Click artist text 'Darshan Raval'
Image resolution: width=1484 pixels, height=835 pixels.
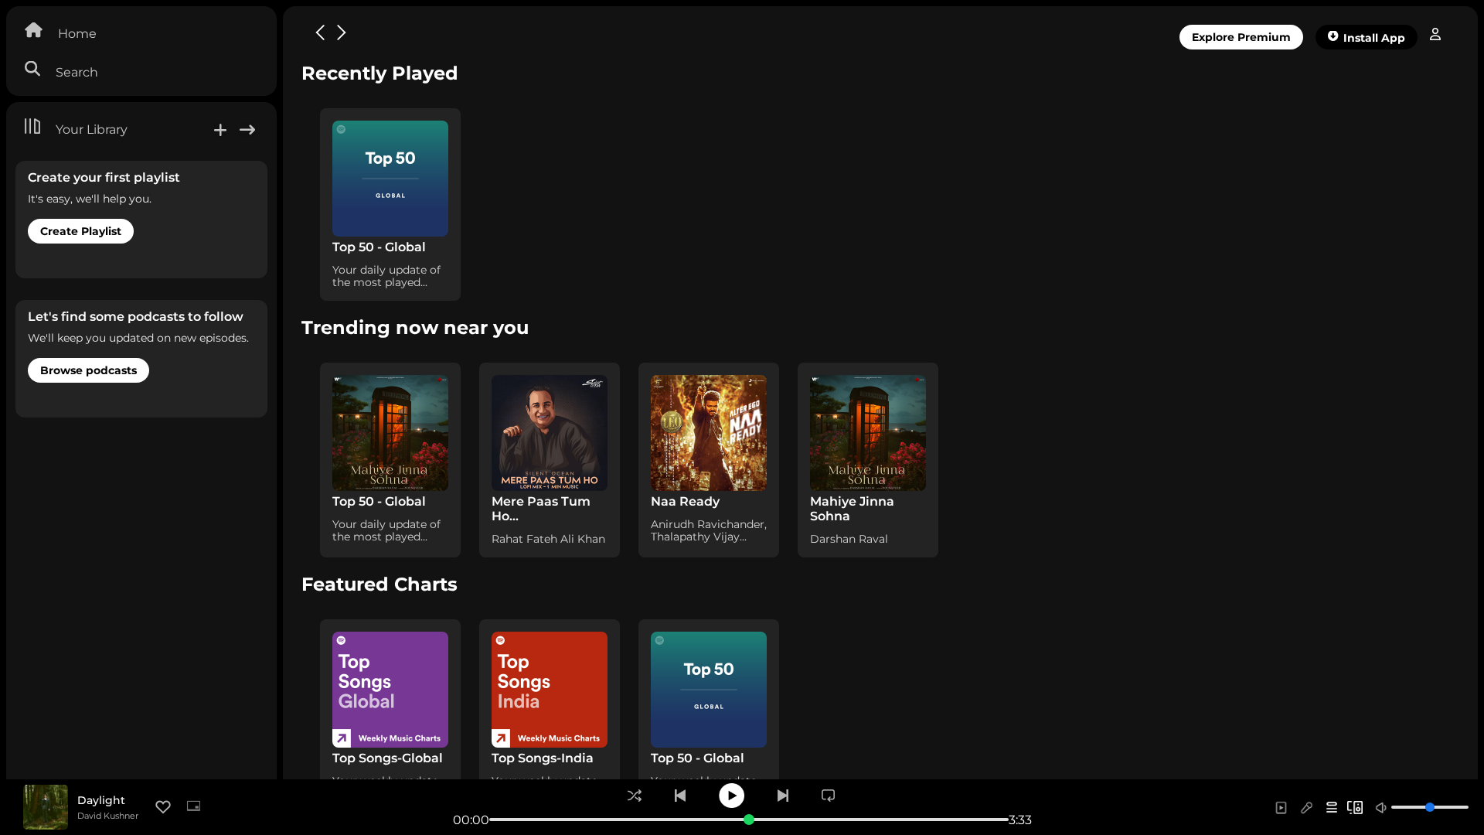[x=849, y=539]
